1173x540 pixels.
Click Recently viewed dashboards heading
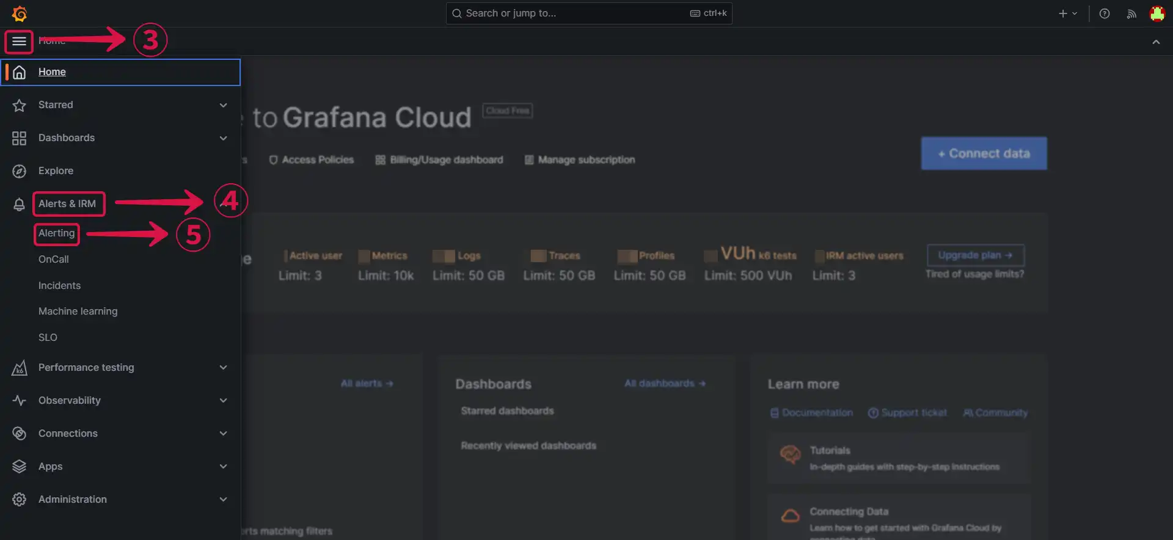click(528, 446)
